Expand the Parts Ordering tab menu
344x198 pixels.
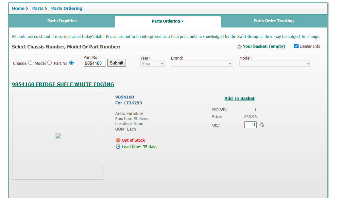(x=168, y=21)
